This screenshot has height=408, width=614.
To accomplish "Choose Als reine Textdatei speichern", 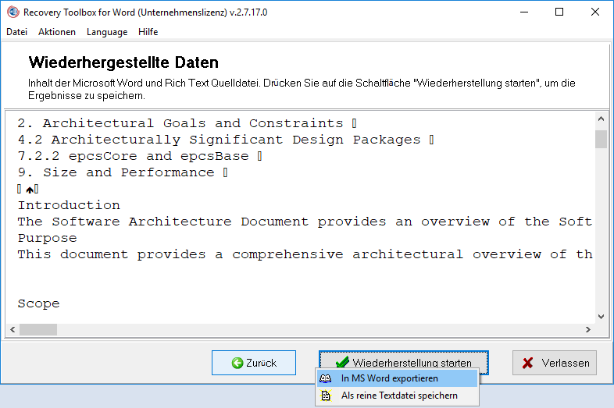I will tap(398, 396).
